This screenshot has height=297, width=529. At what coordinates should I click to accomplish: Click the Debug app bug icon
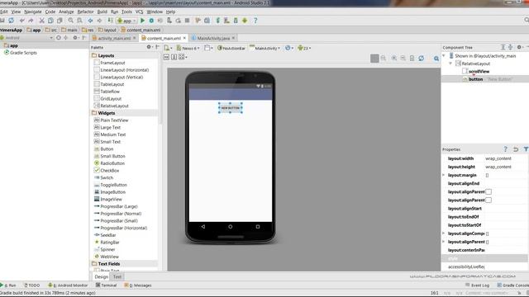click(151, 21)
